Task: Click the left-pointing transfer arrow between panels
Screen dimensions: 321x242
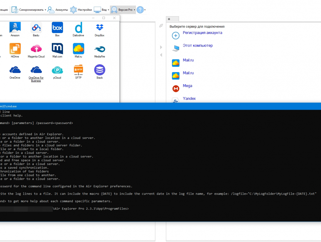Action: [x=161, y=55]
